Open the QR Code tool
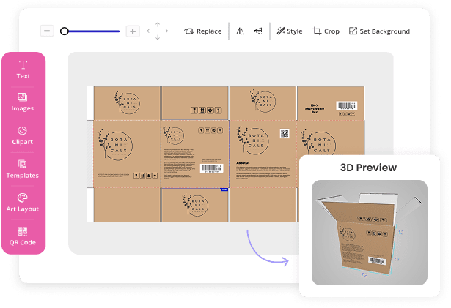This screenshot has height=308, width=451. [x=23, y=236]
